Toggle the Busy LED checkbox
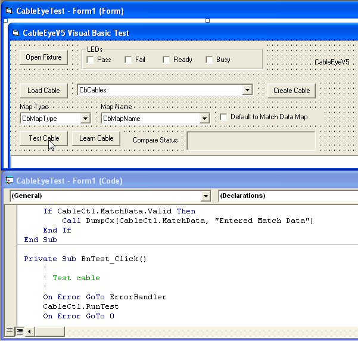The image size is (358, 341). (209, 60)
